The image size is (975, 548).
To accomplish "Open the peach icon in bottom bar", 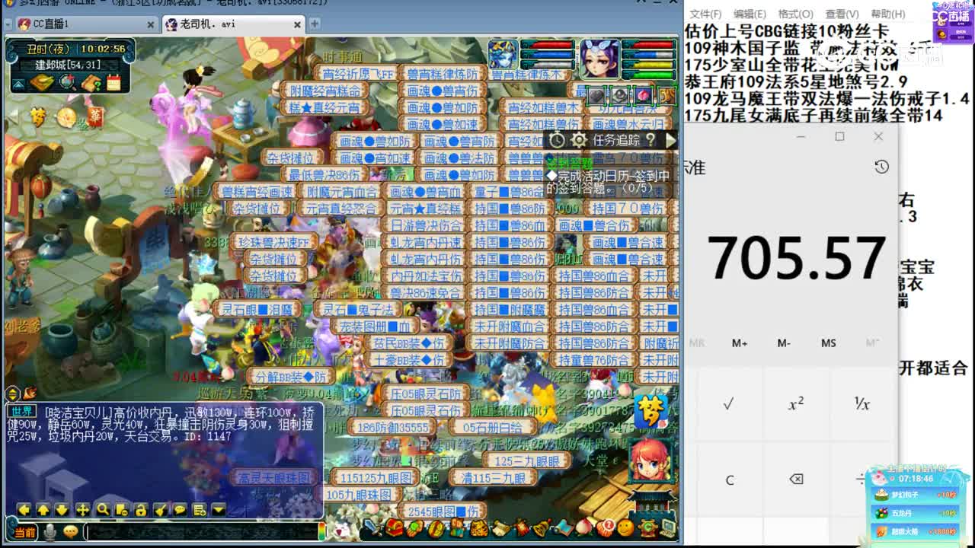I will pyautogui.click(x=584, y=527).
